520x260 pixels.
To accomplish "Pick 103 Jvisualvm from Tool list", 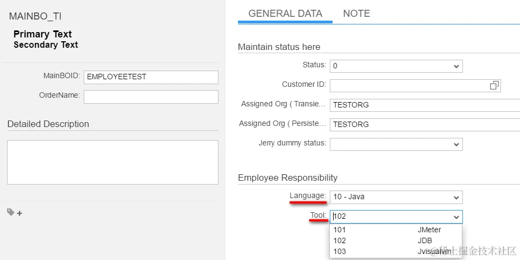I will [396, 251].
